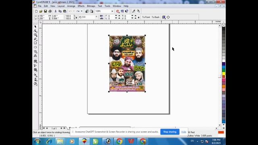Go to first page navigator arrow

click(x=44, y=128)
